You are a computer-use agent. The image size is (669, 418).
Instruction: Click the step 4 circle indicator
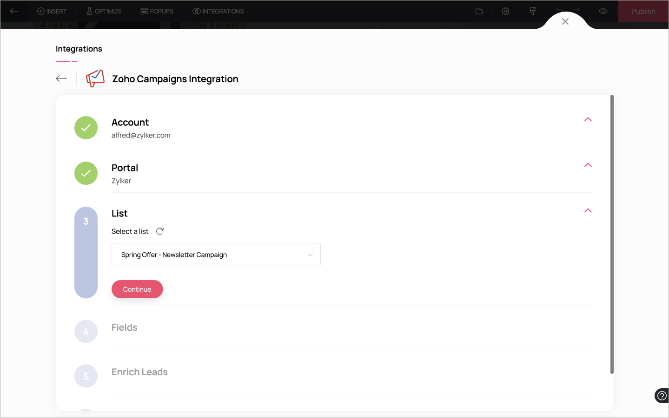tap(86, 332)
